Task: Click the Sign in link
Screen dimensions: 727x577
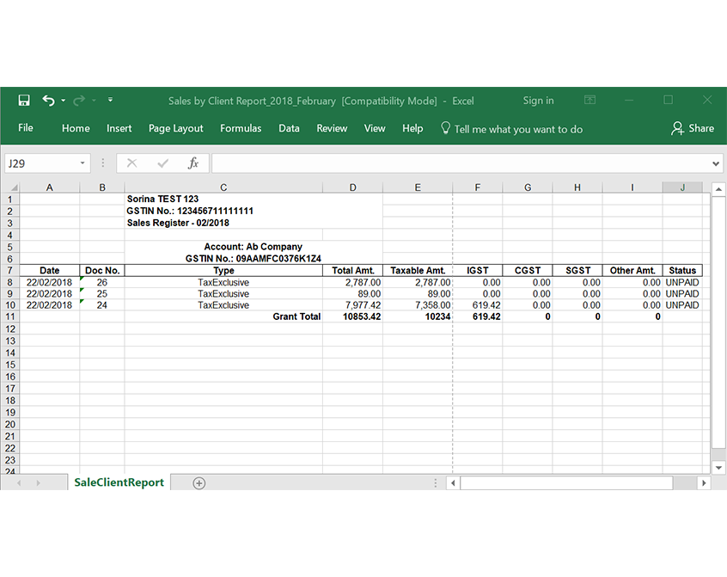Action: tap(538, 101)
